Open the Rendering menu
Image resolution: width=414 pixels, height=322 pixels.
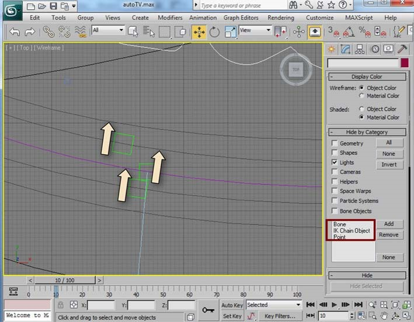pyautogui.click(x=281, y=18)
